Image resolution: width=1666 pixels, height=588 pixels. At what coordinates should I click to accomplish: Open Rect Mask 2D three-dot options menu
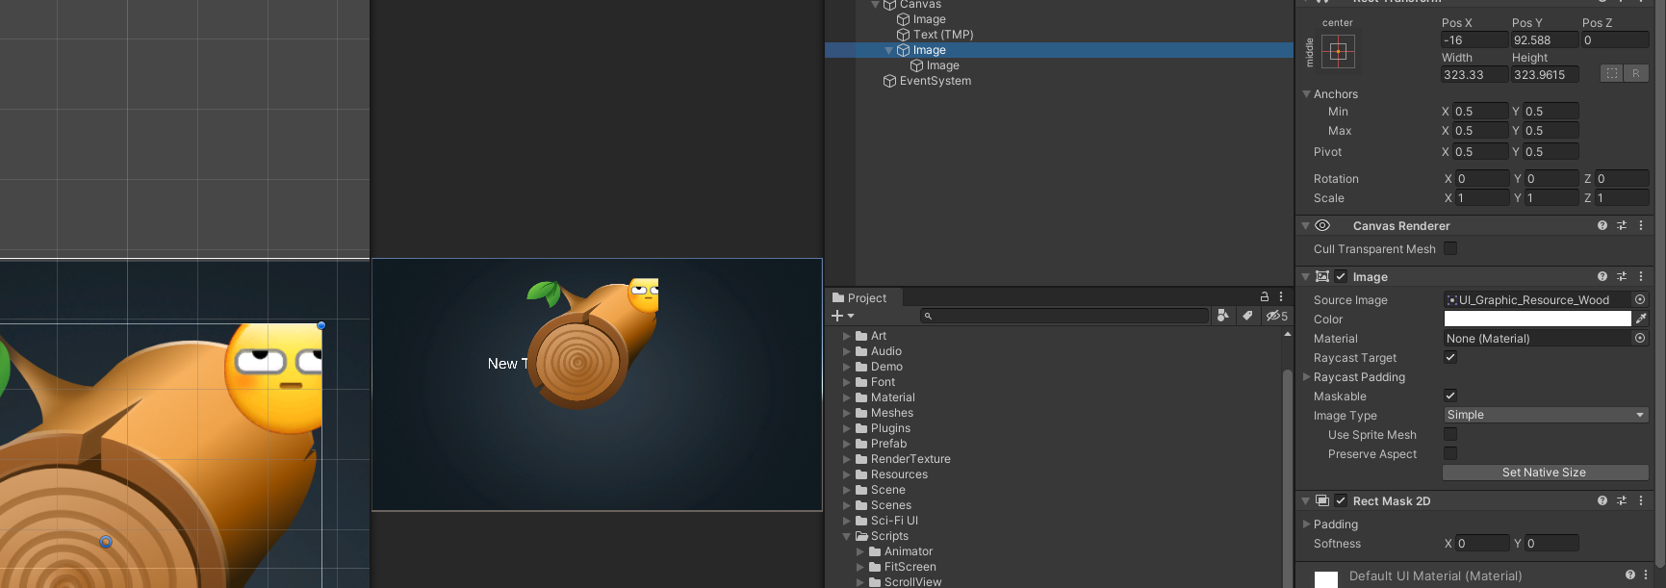coord(1641,500)
